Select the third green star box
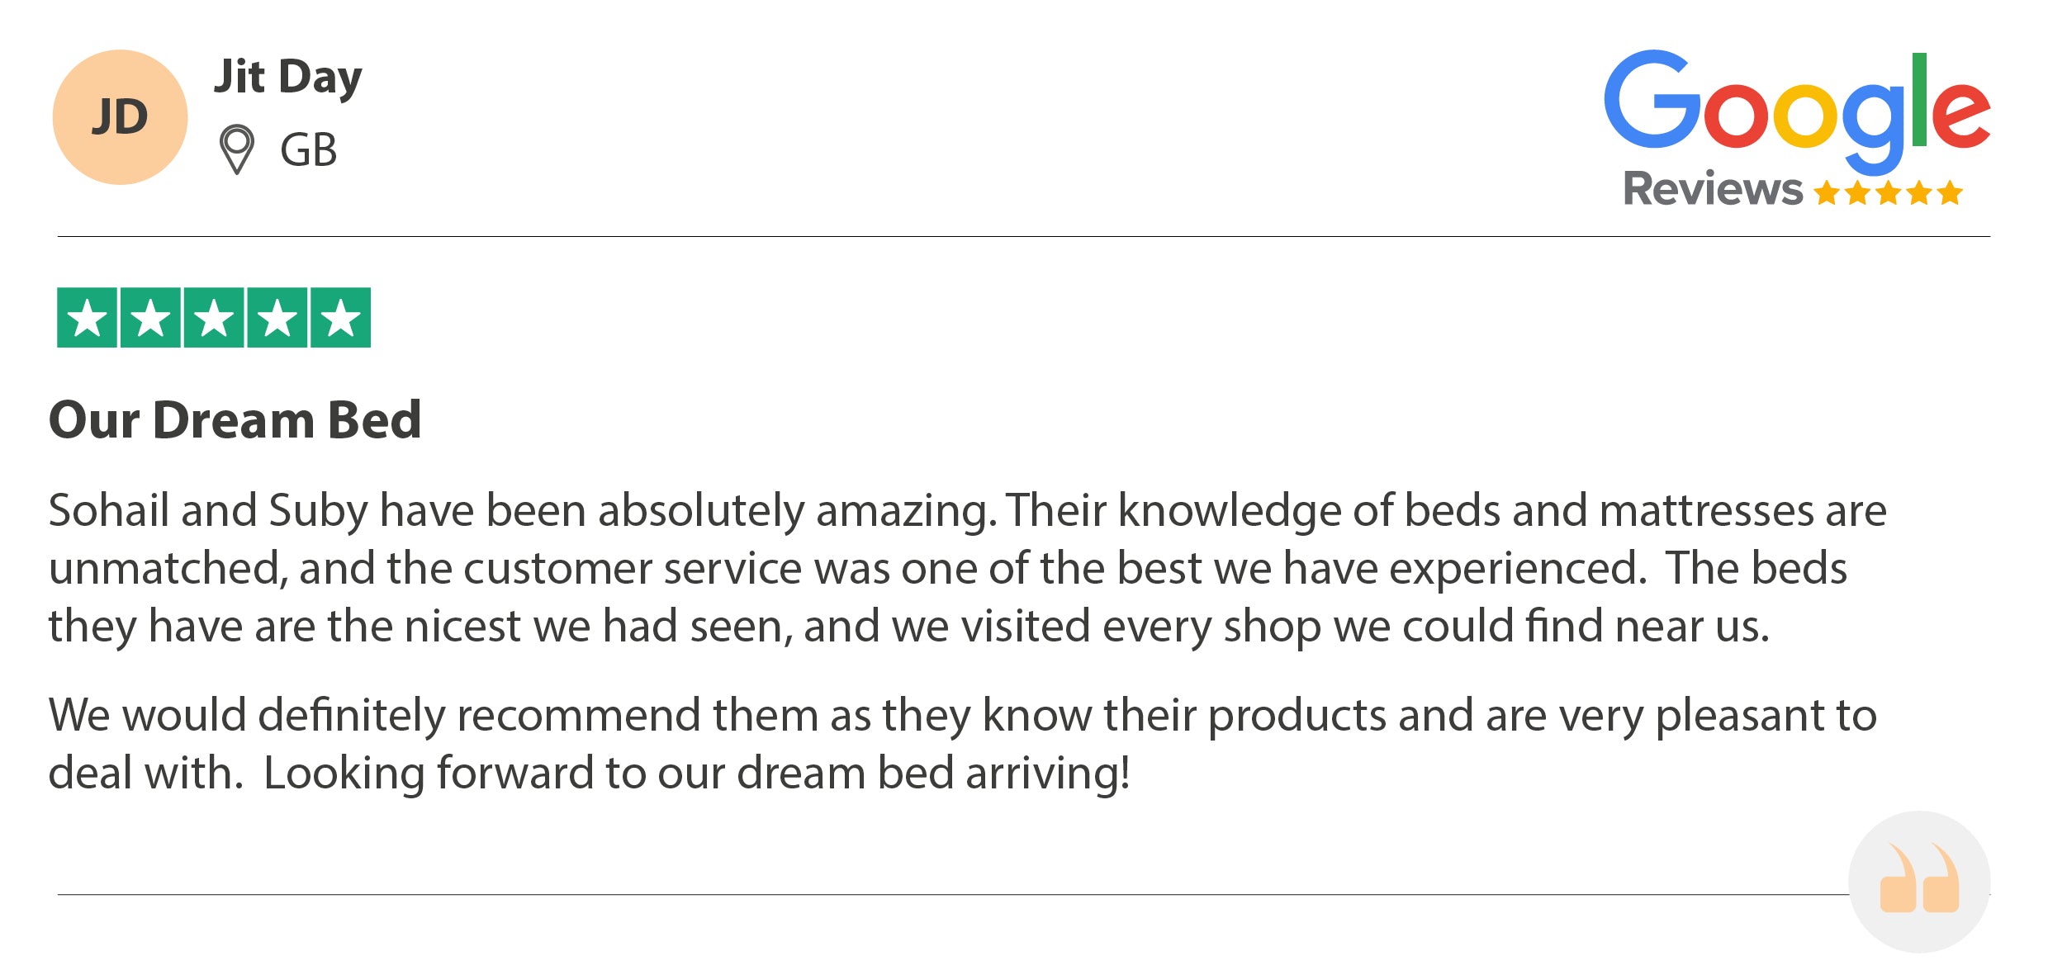This screenshot has height=975, width=2048. pyautogui.click(x=214, y=318)
